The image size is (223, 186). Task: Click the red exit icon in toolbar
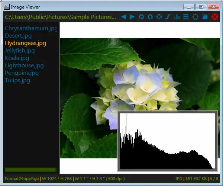pos(215,17)
